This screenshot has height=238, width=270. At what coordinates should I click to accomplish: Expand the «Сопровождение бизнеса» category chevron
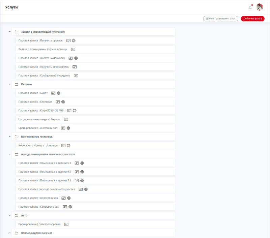pyautogui.click(x=9, y=233)
